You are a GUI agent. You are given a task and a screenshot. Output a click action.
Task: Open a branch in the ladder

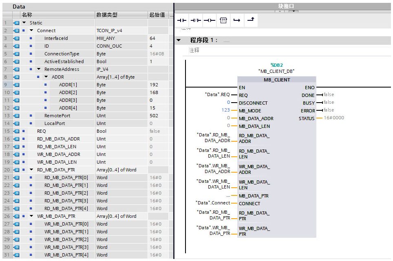click(x=237, y=20)
